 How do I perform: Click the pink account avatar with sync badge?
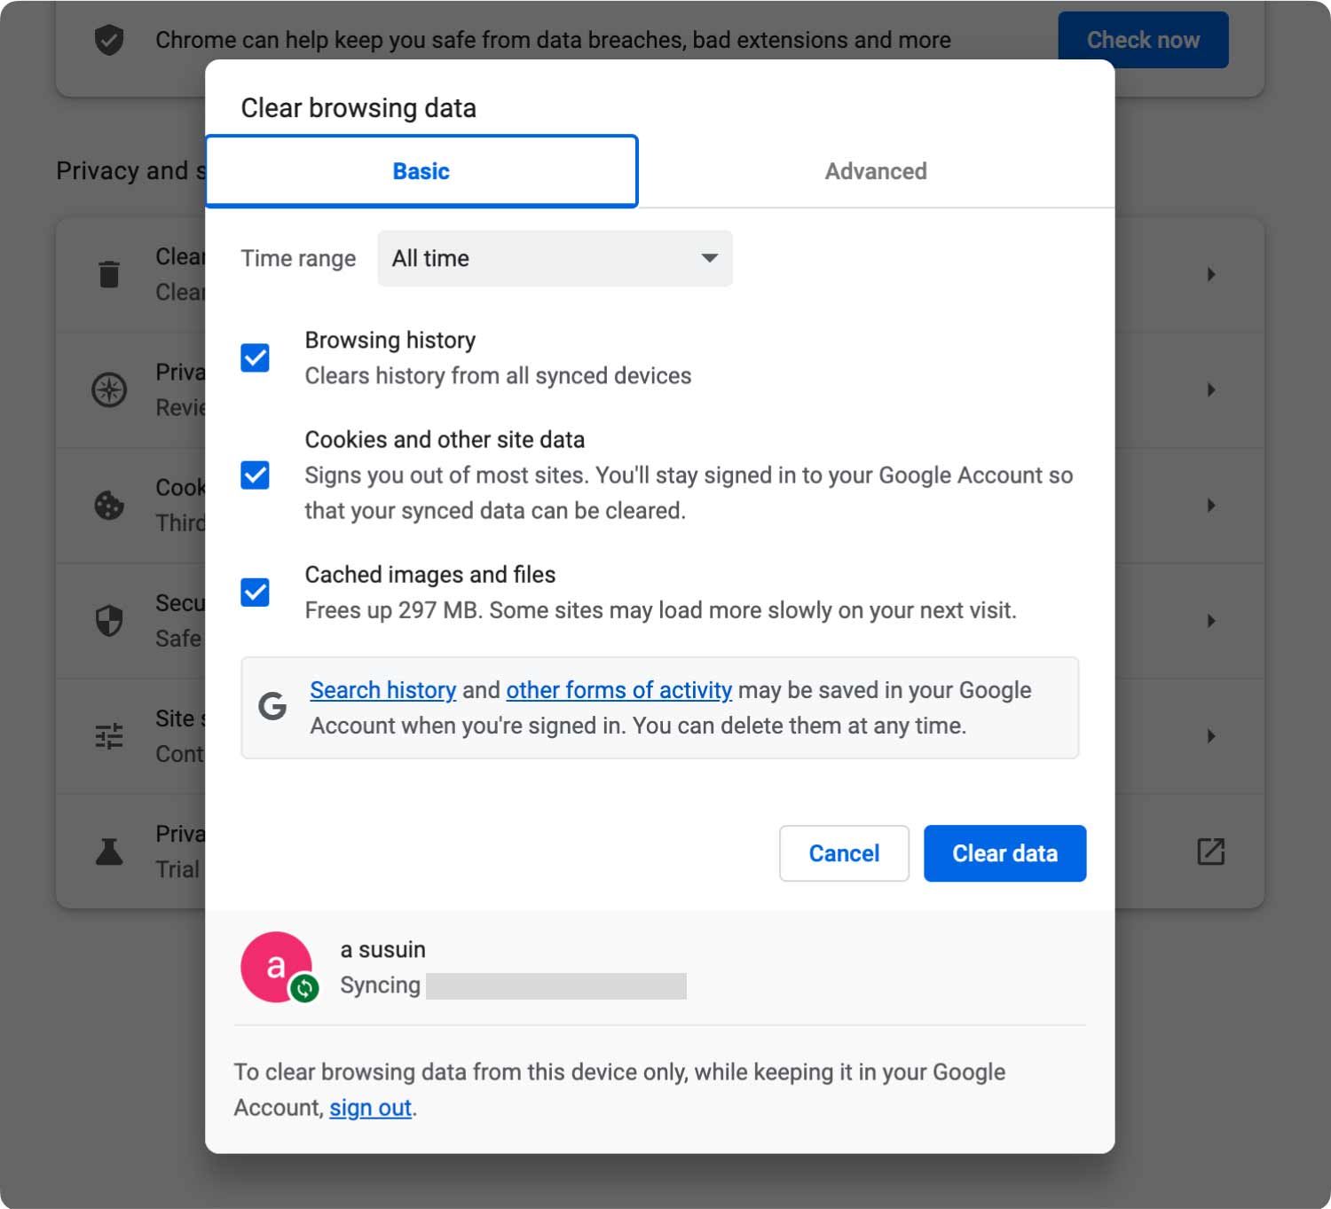277,967
